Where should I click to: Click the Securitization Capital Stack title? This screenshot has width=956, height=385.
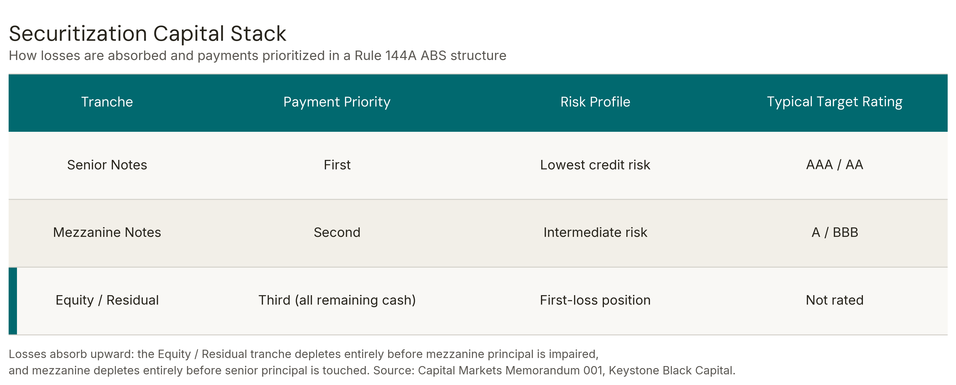tap(147, 34)
